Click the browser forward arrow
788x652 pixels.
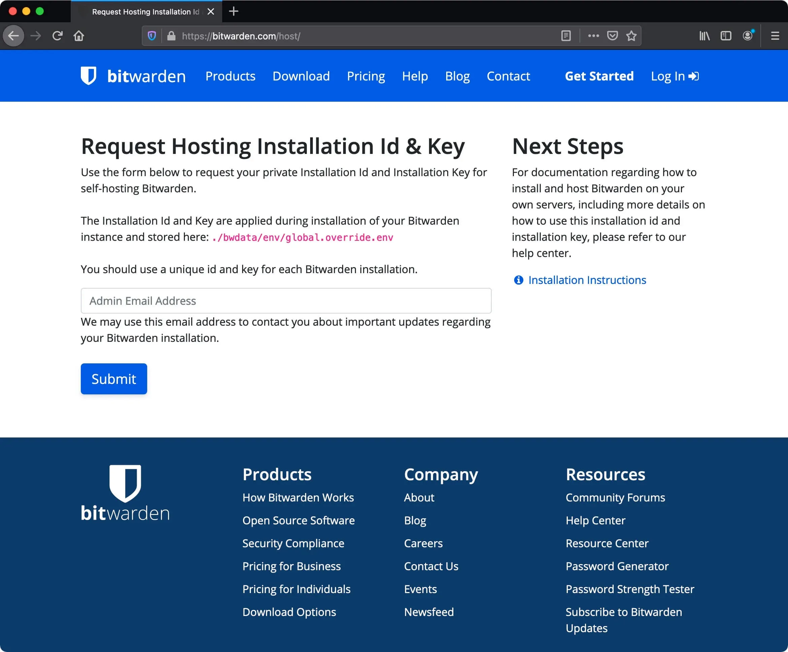(36, 36)
